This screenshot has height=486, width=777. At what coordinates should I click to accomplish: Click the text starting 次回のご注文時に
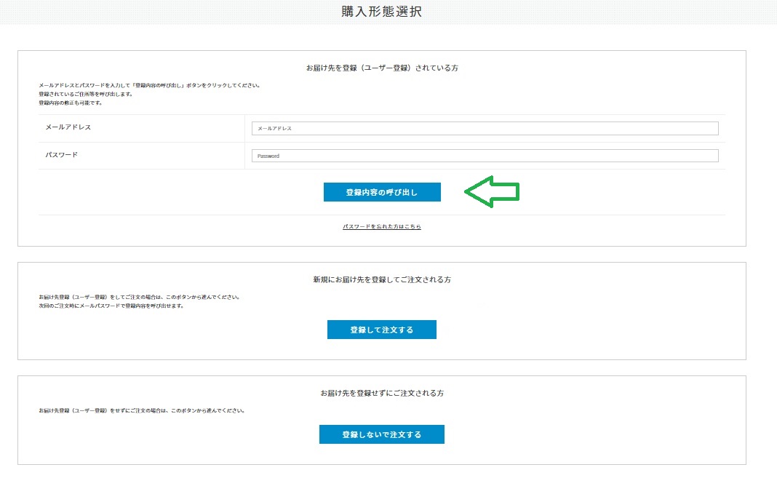coord(111,306)
